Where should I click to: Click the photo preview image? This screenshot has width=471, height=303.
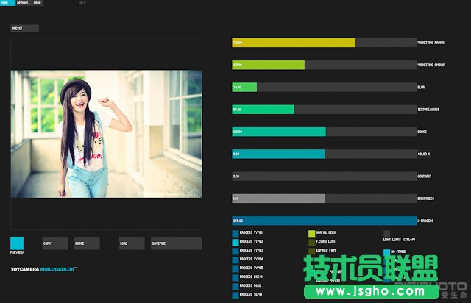pyautogui.click(x=107, y=134)
